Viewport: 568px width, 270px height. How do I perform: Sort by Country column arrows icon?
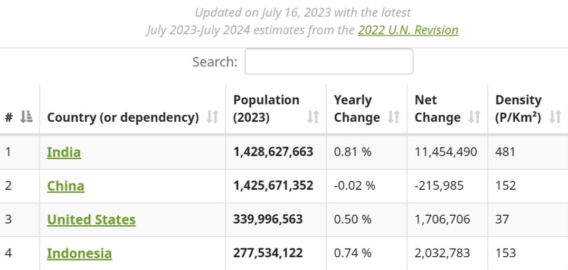(212, 117)
